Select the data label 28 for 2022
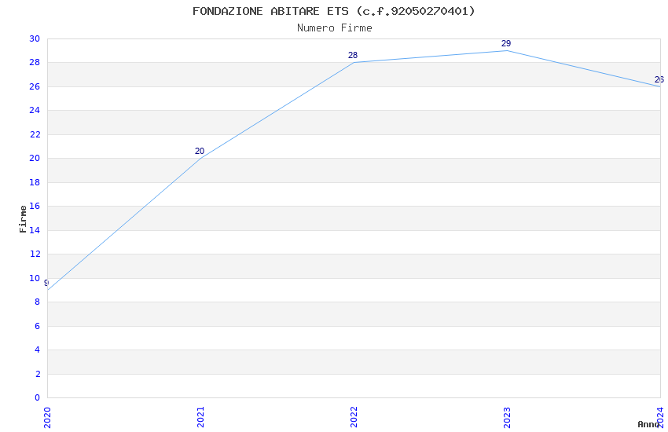The image size is (668, 432). click(353, 55)
